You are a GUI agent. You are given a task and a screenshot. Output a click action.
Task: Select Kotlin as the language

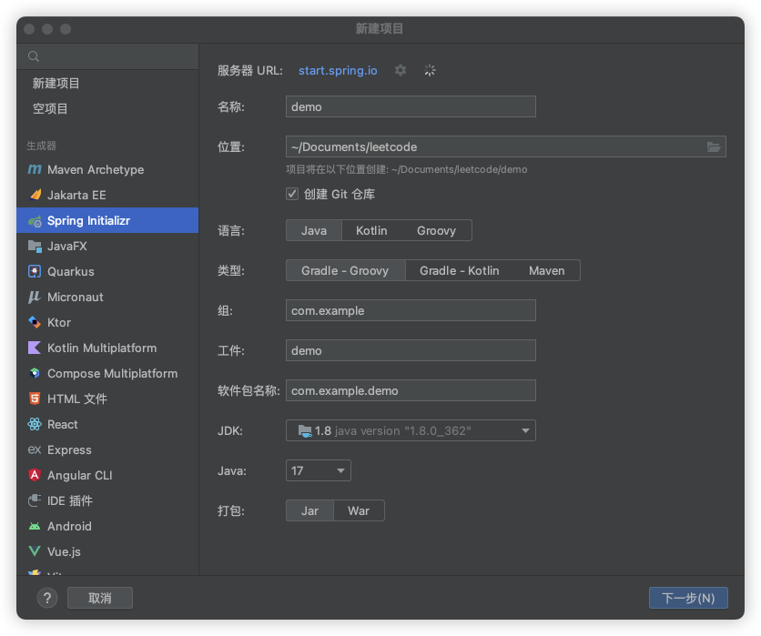pos(371,230)
